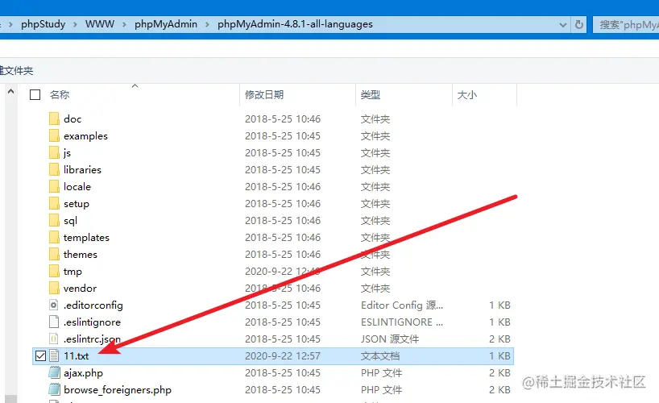Select the name .editorconfig
This screenshot has height=403, width=659.
pyautogui.click(x=93, y=305)
